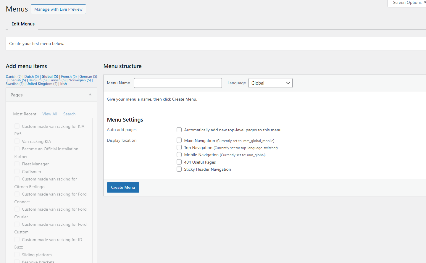Image resolution: width=426 pixels, height=263 pixels.
Task: Choose the United Kingdom language link
Action: click(42, 84)
